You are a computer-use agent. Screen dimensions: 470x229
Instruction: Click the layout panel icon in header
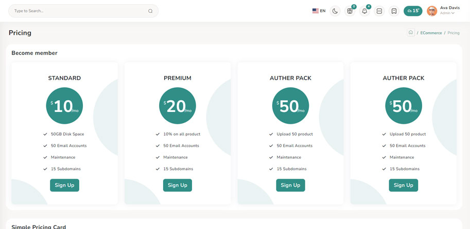click(x=379, y=11)
